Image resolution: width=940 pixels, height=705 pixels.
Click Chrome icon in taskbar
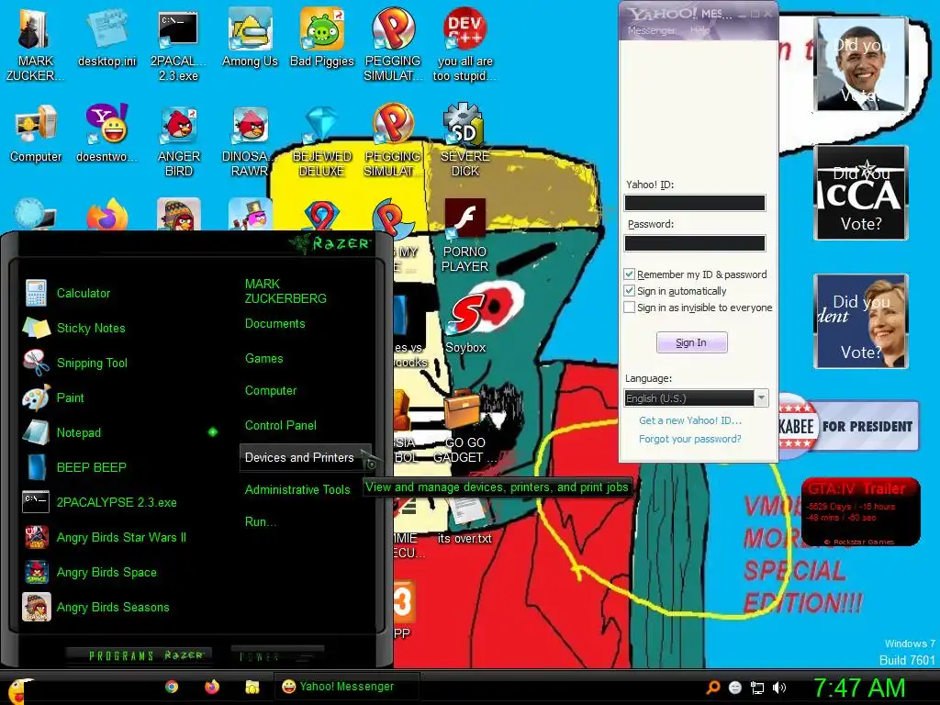coord(172,687)
